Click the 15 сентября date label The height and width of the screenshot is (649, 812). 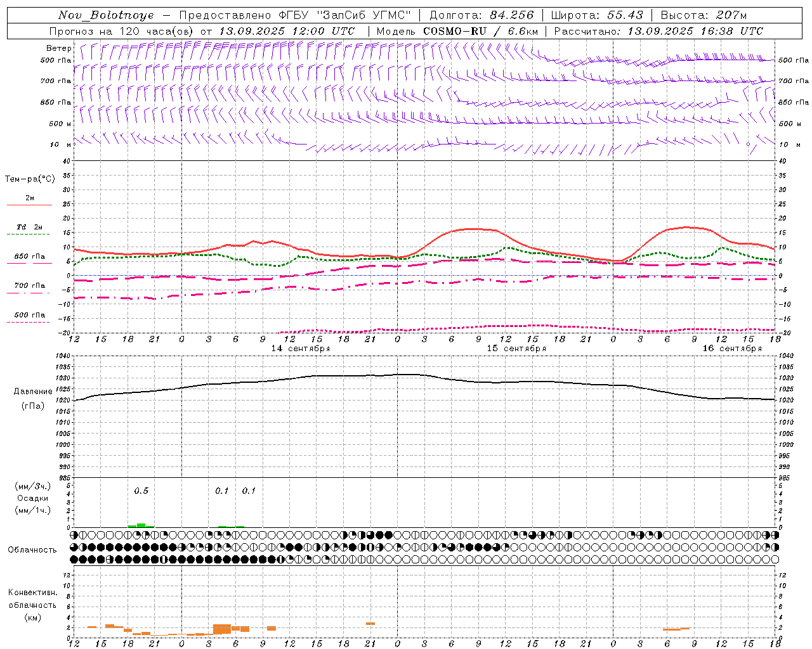click(x=516, y=349)
